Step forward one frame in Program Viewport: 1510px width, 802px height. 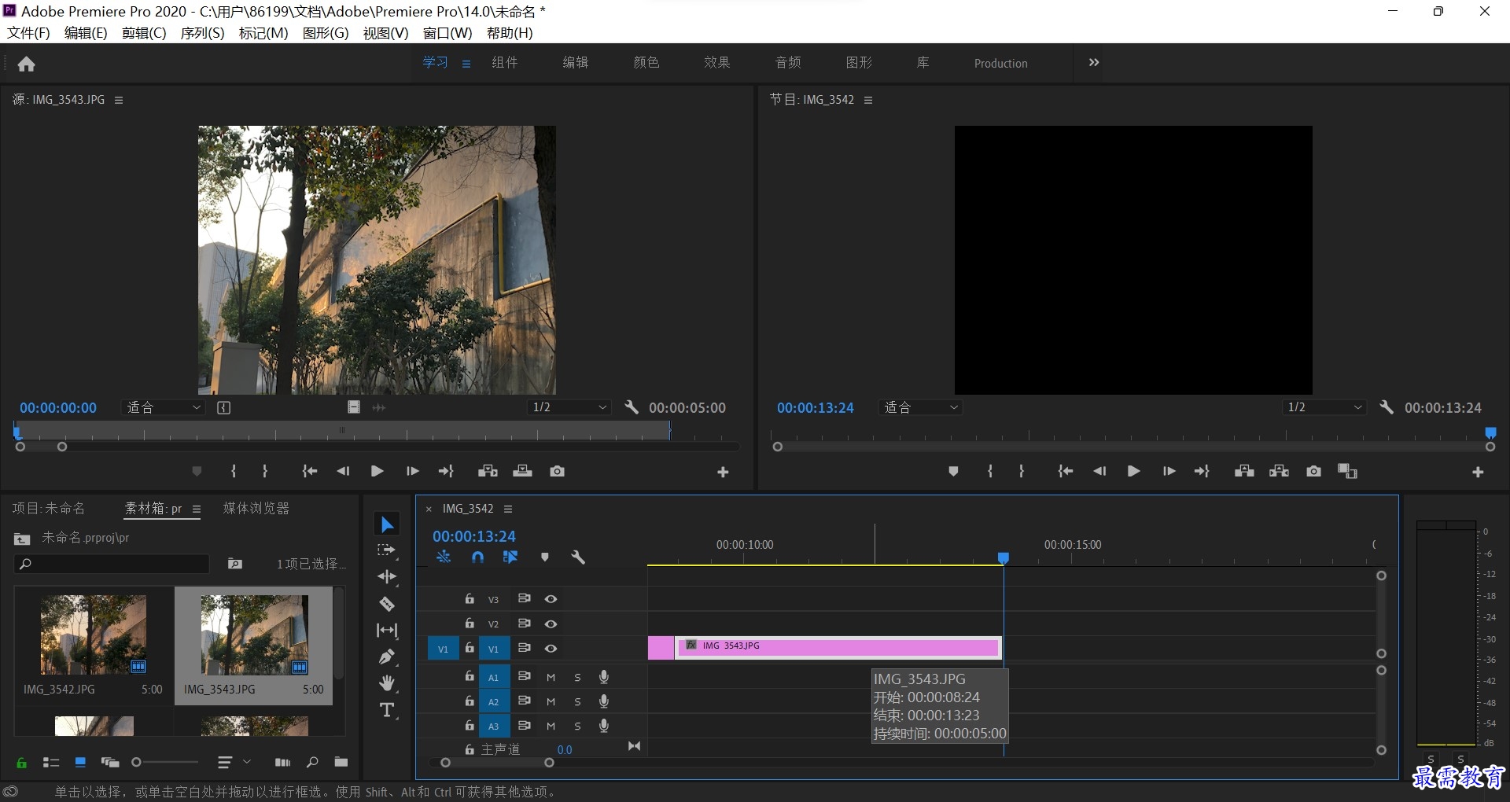[1169, 471]
